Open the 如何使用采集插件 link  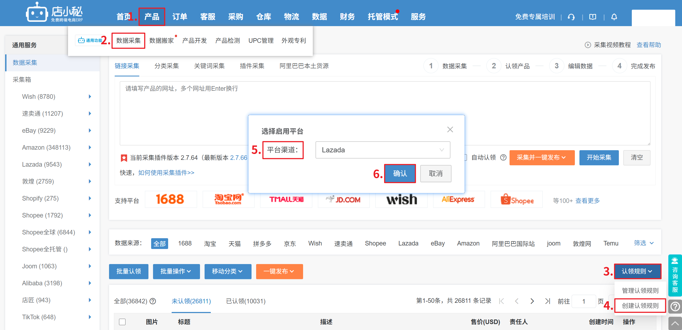pyautogui.click(x=166, y=173)
